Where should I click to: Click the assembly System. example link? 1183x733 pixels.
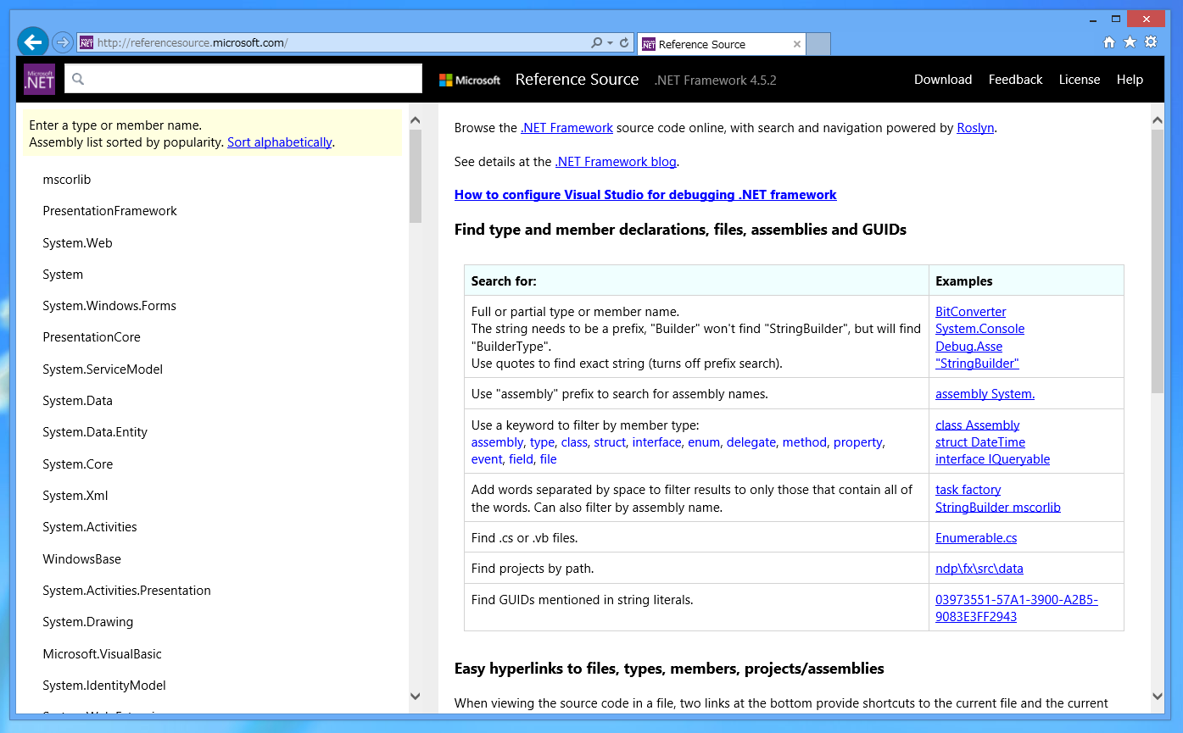985,394
